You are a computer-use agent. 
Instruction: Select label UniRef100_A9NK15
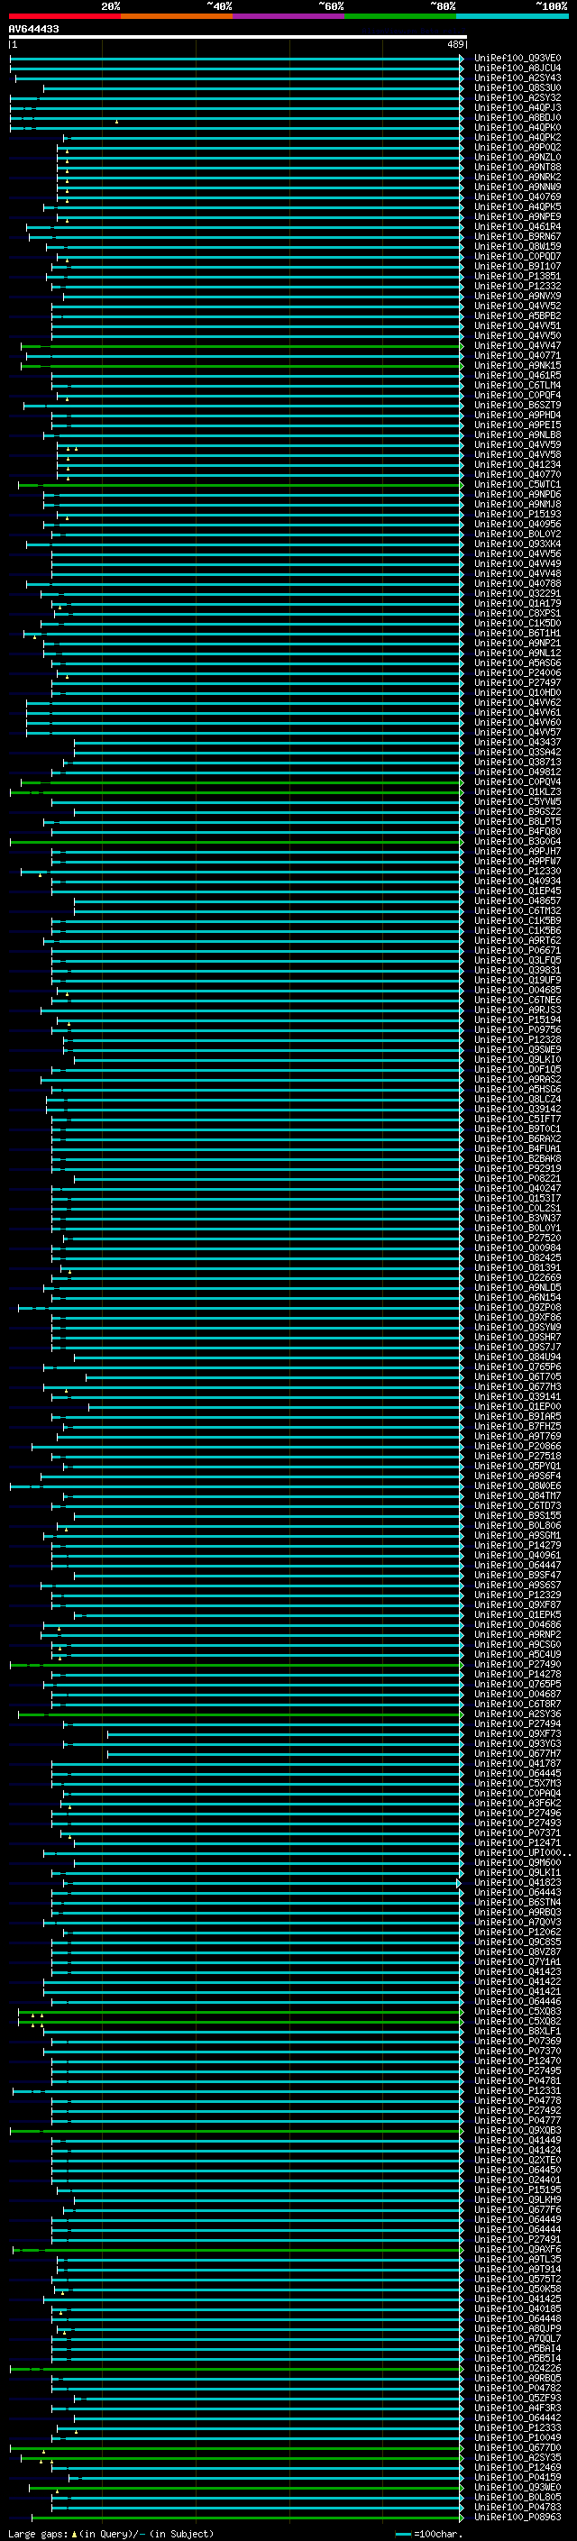coord(517,366)
